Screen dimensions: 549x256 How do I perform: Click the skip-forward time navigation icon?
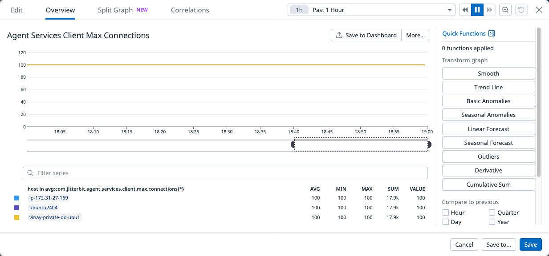pos(489,9)
